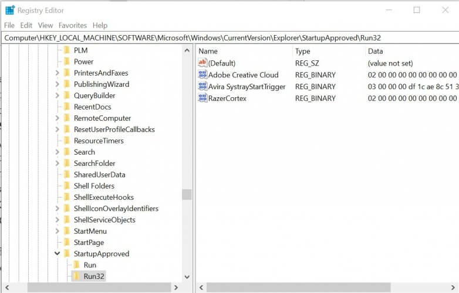Open the Edit menu
This screenshot has width=459, height=293.
point(26,25)
